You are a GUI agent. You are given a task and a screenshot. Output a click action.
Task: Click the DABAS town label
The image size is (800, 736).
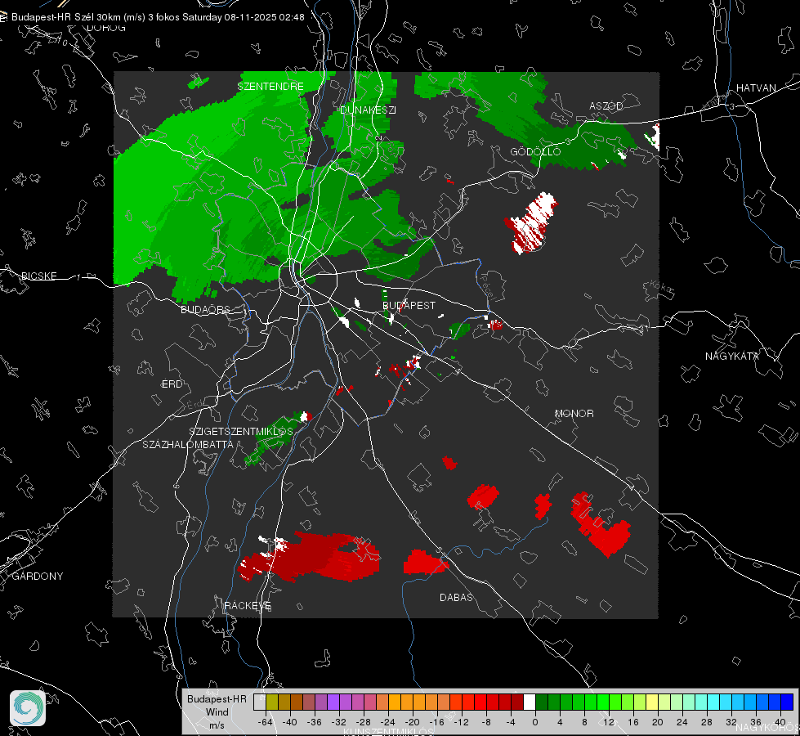456,597
